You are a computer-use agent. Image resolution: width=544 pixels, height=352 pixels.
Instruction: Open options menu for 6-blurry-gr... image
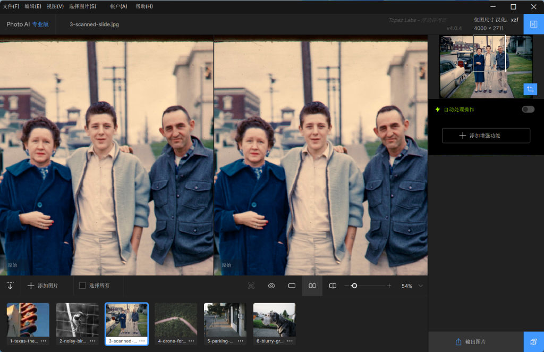(x=290, y=341)
